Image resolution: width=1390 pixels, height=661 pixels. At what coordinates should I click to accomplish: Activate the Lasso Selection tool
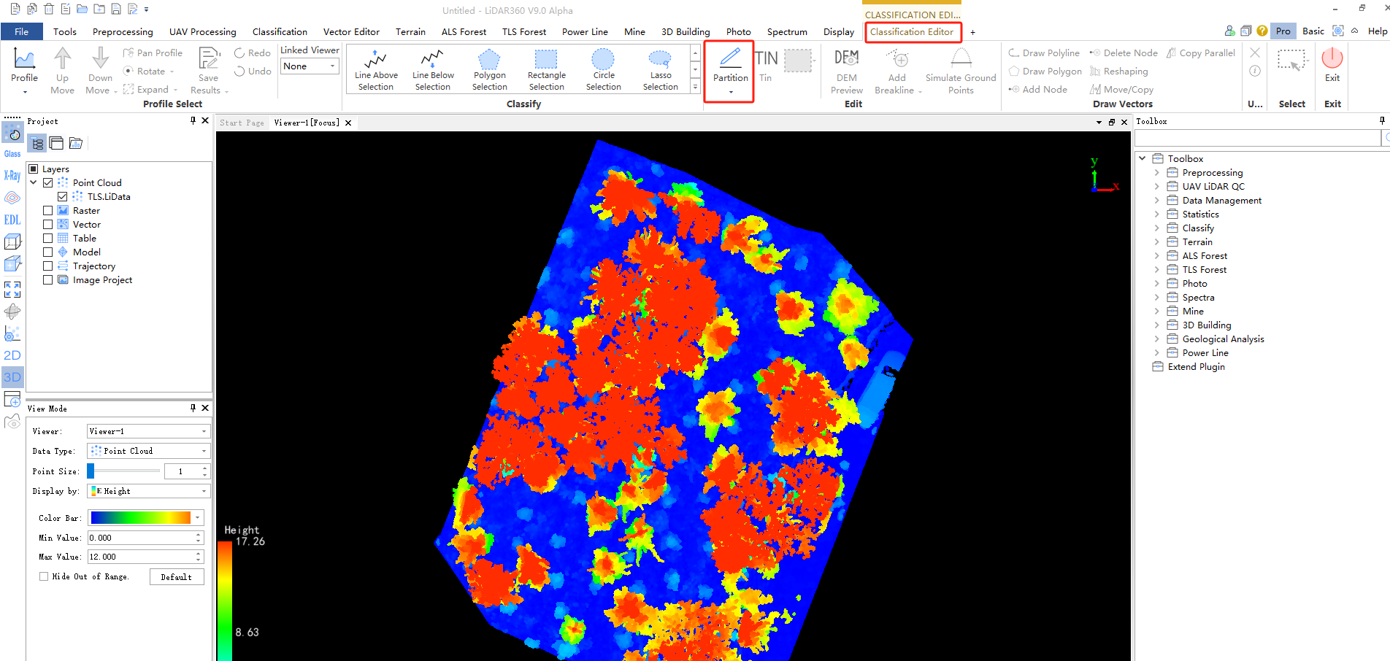(660, 69)
